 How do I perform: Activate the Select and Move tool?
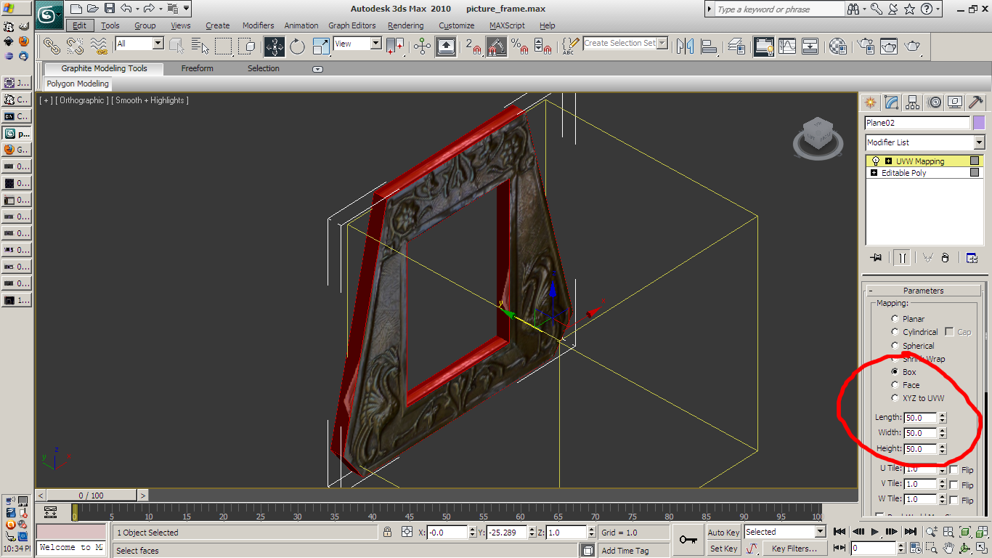coord(275,46)
